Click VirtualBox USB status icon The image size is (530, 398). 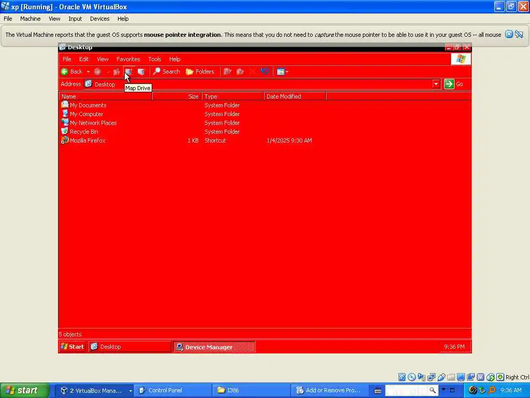[441, 377]
